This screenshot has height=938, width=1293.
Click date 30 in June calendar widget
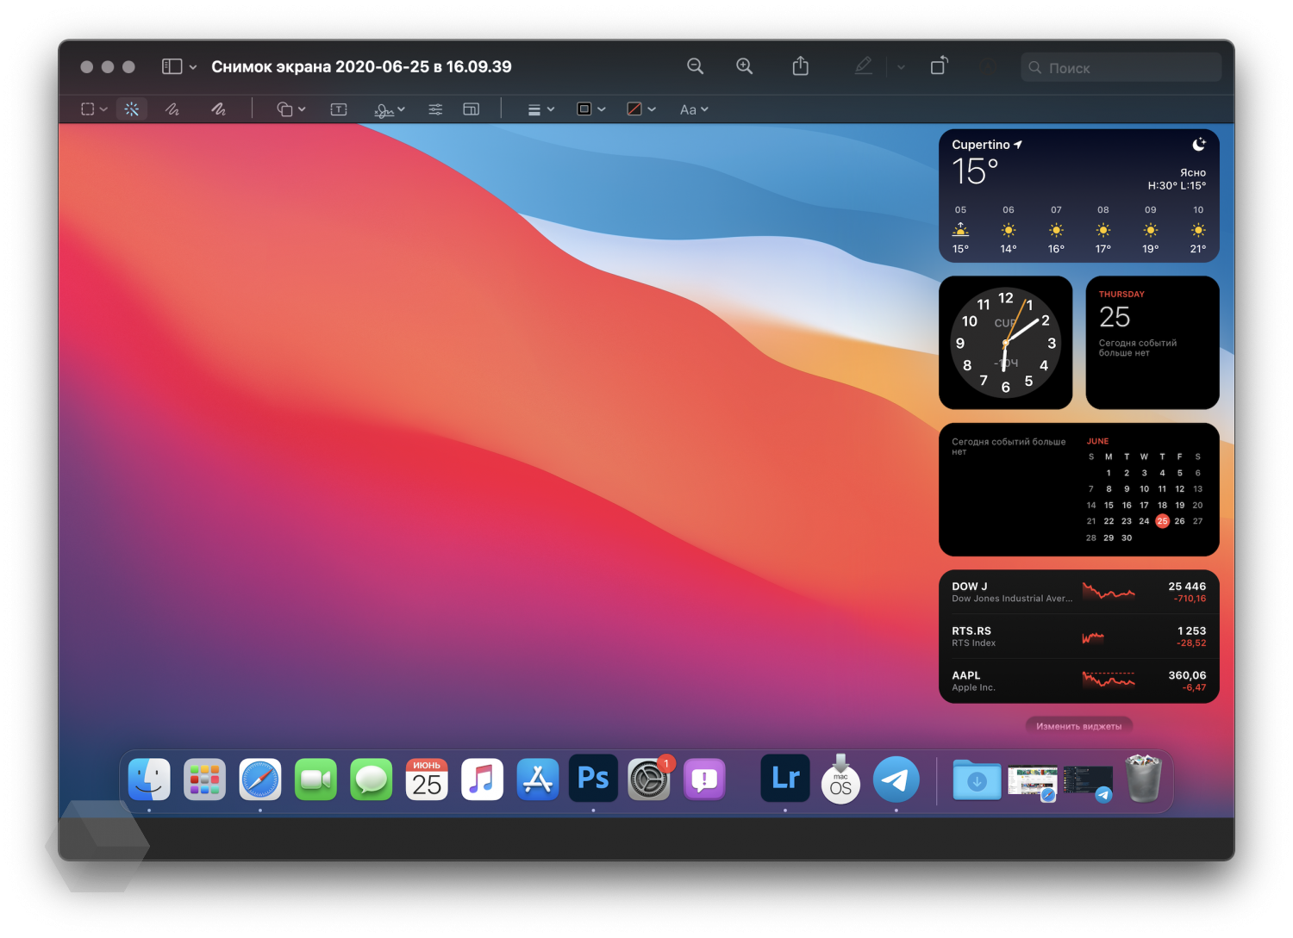click(1127, 537)
